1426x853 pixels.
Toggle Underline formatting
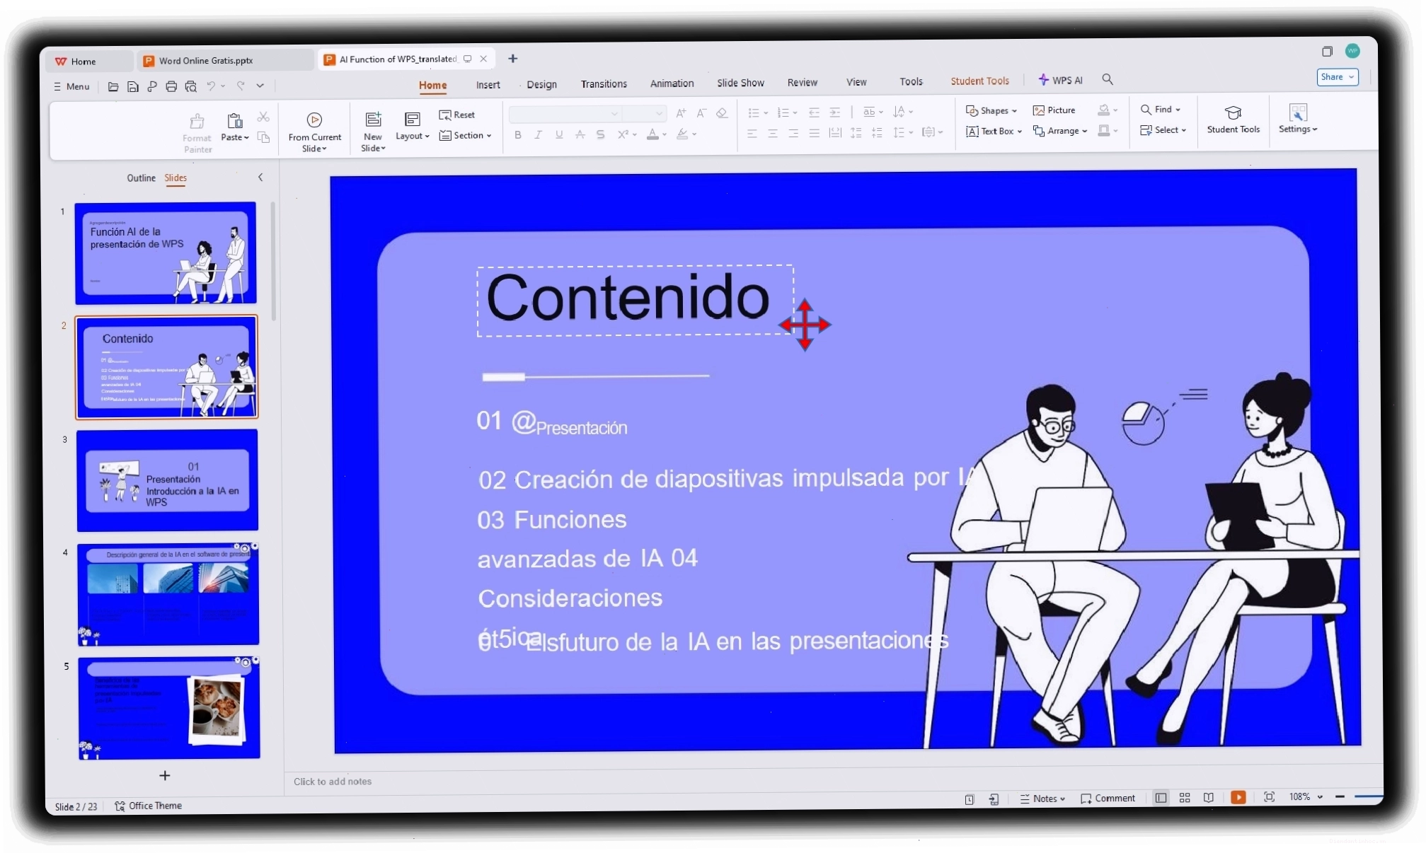[x=559, y=134]
